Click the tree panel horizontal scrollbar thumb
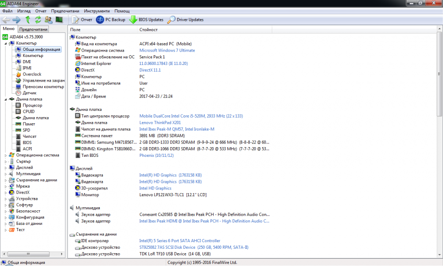Image resolution: width=443 pixels, height=266 pixels. click(28, 254)
